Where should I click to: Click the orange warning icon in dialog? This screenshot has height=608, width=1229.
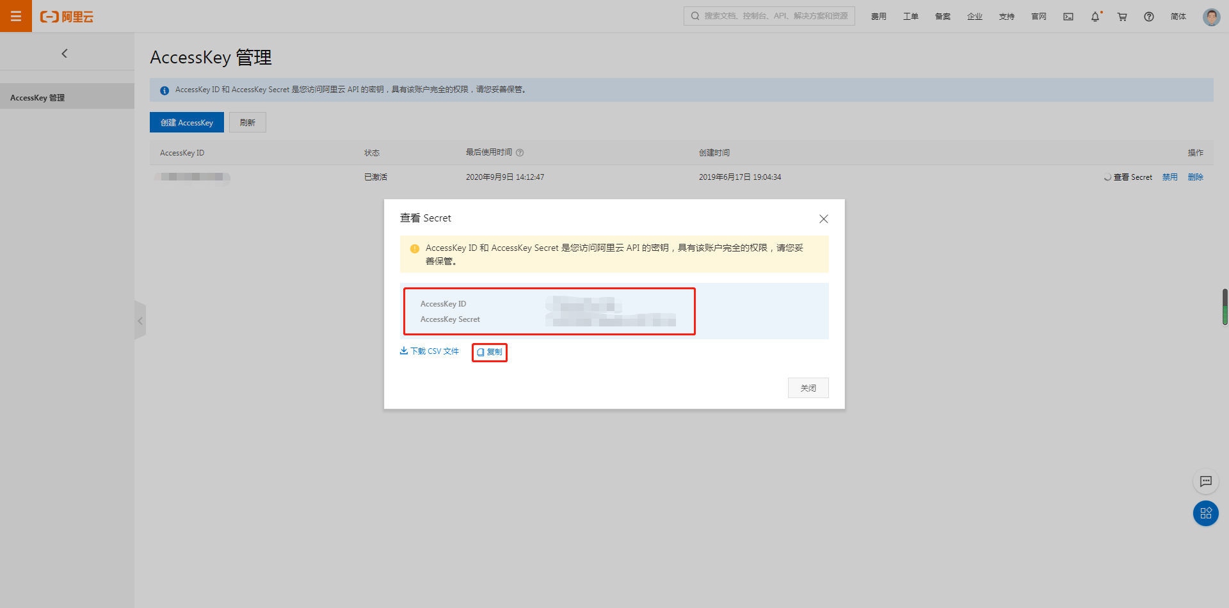(x=415, y=248)
